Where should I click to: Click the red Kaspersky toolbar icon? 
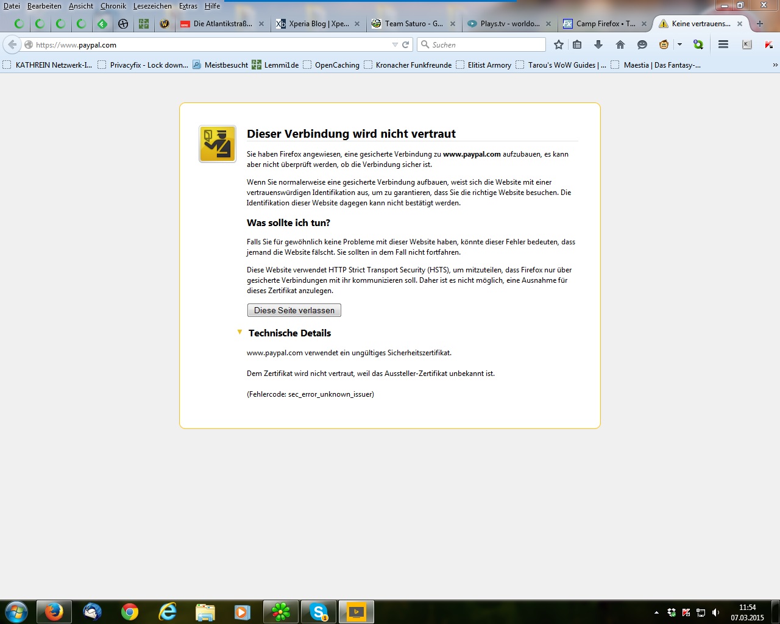point(768,44)
